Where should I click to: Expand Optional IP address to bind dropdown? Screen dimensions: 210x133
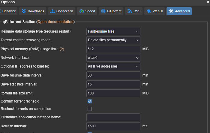[113, 66]
